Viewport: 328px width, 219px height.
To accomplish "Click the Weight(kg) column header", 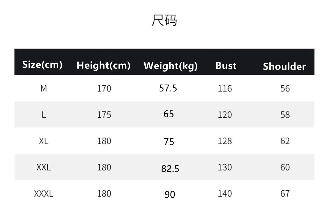I will coord(170,66).
